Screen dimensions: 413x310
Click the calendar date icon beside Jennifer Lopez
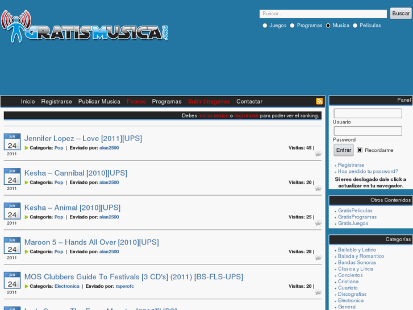point(12,142)
